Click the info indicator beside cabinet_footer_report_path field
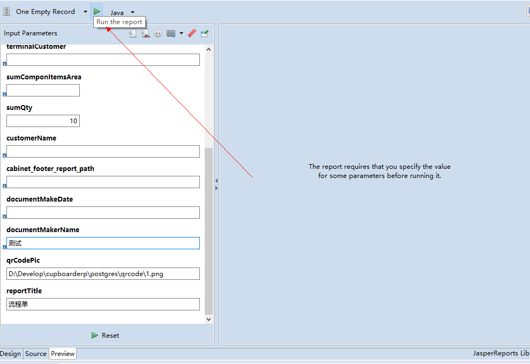The height and width of the screenshot is (364, 530). click(4, 186)
